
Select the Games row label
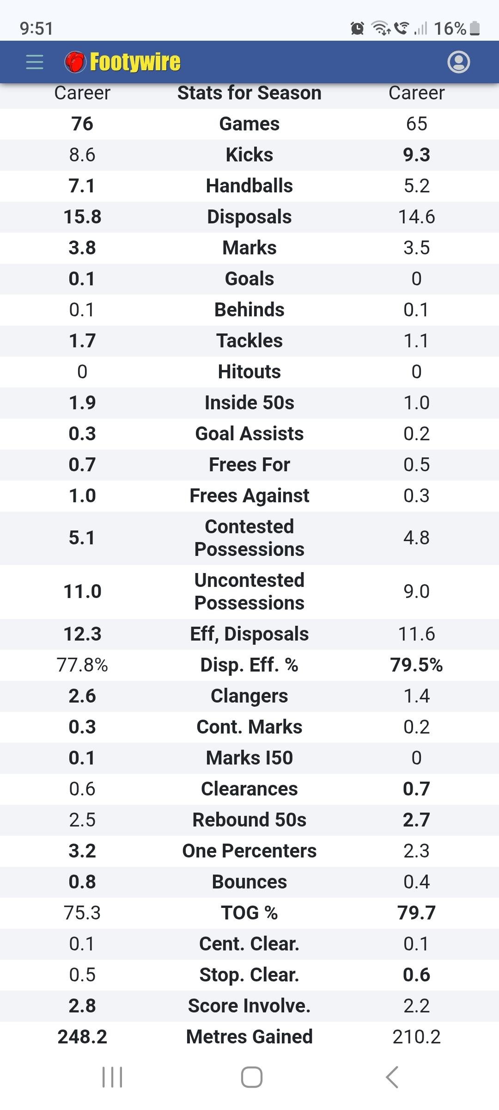click(249, 124)
